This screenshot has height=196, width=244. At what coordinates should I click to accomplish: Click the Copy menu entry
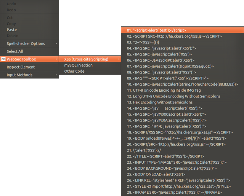tap(29, 24)
